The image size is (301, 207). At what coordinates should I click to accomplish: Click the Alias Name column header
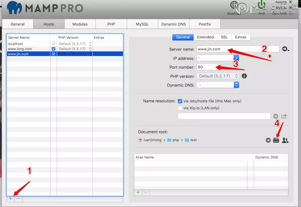point(191,157)
